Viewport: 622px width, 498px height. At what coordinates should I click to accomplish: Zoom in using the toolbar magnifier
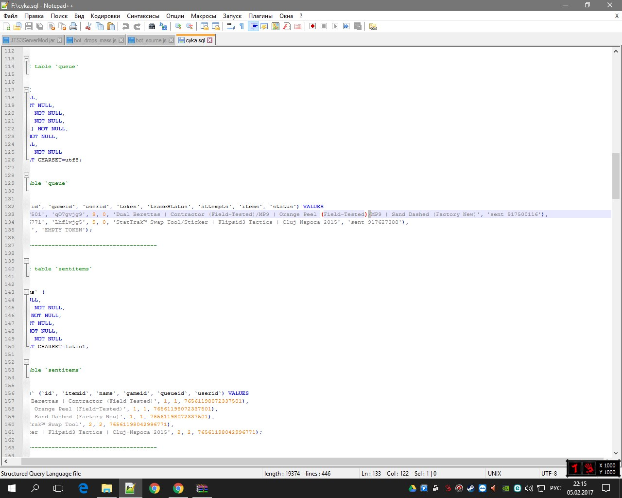[x=178, y=26]
